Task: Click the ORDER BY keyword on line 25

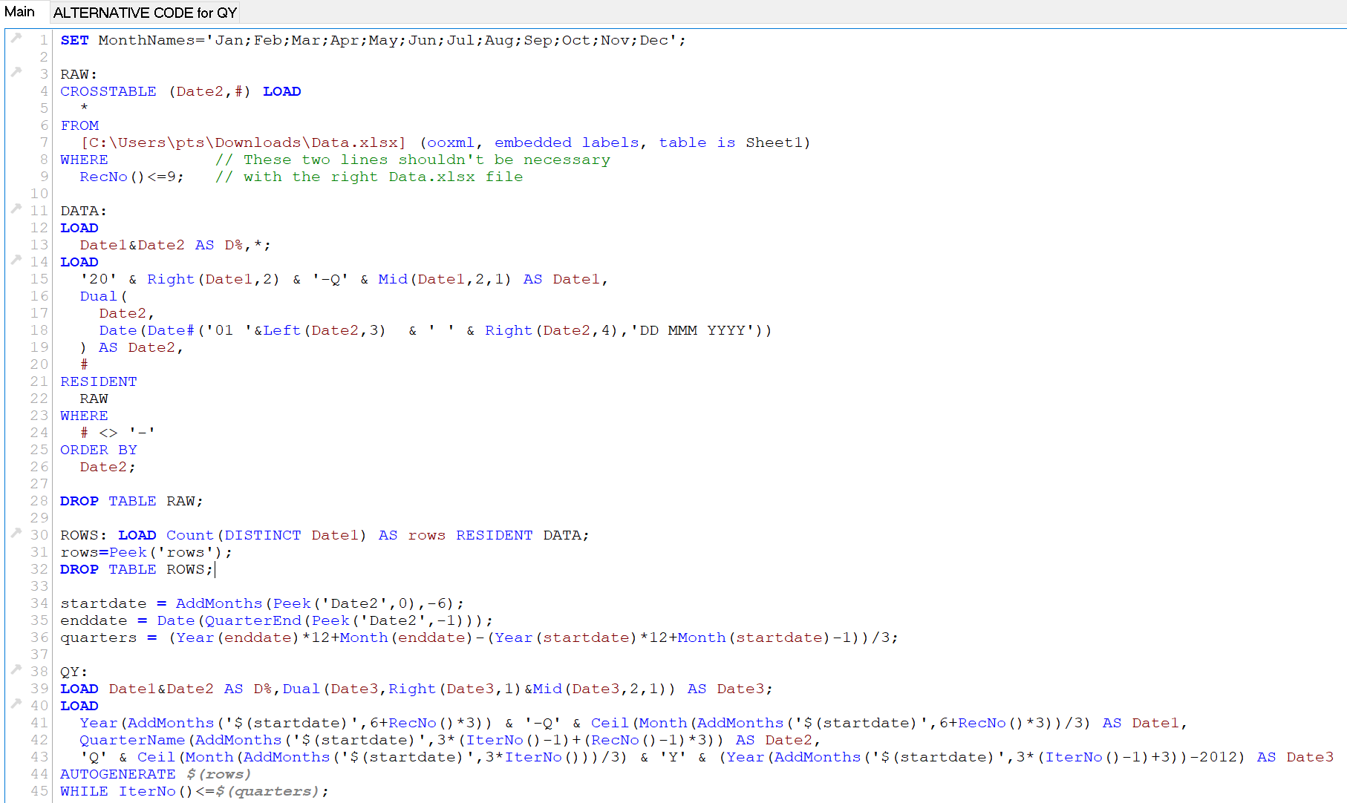Action: pos(99,450)
